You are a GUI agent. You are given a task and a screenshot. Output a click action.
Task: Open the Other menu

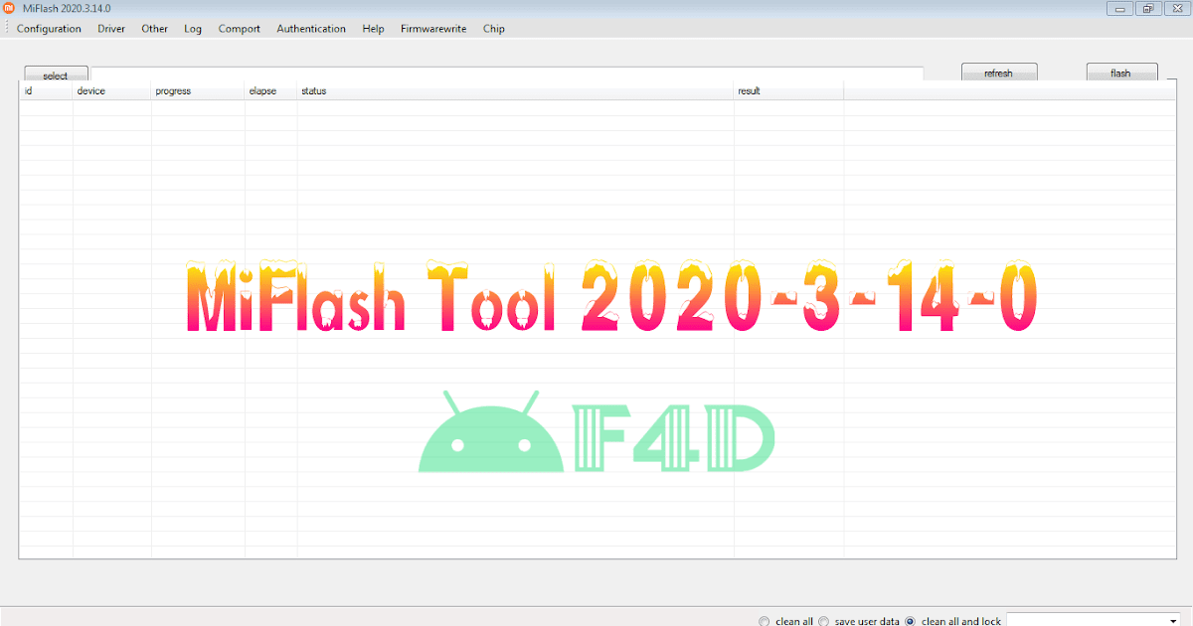pos(154,29)
